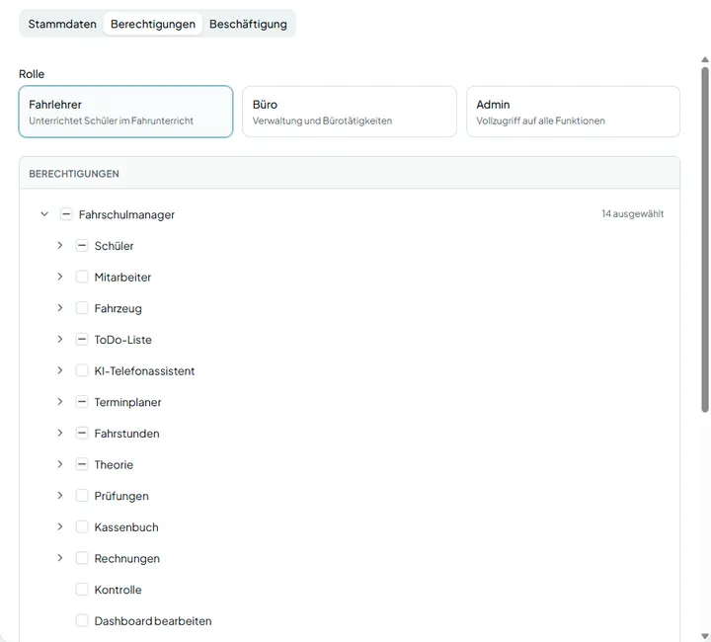Click the ToDo-Liste tree label

click(x=122, y=340)
